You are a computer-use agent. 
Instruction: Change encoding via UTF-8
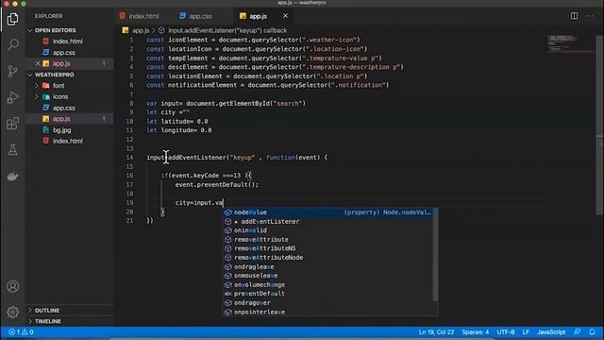point(506,331)
